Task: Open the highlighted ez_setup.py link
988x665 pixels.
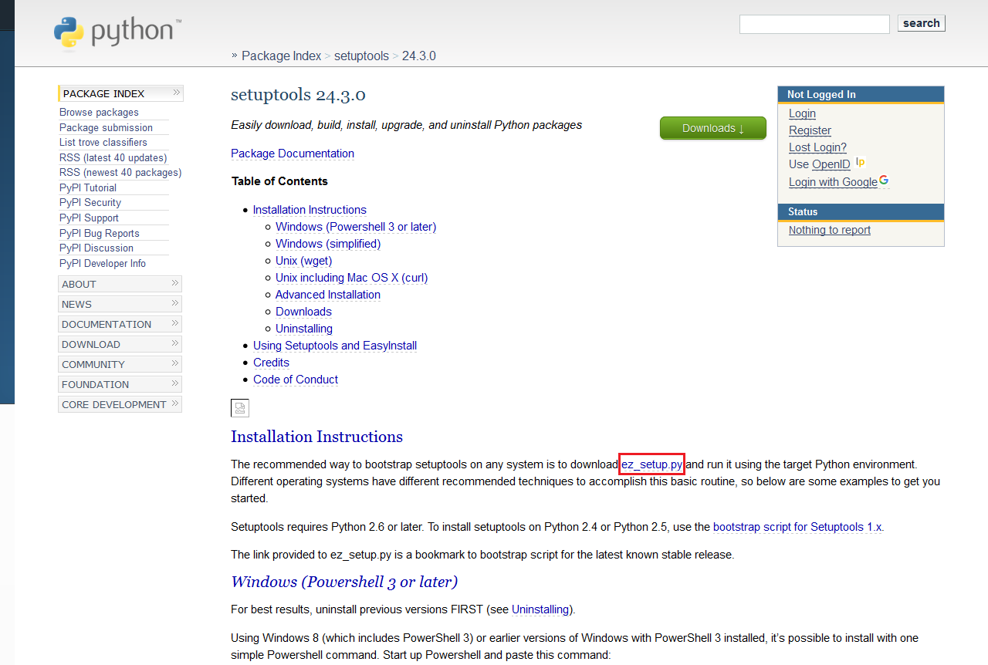Action: pyautogui.click(x=651, y=464)
